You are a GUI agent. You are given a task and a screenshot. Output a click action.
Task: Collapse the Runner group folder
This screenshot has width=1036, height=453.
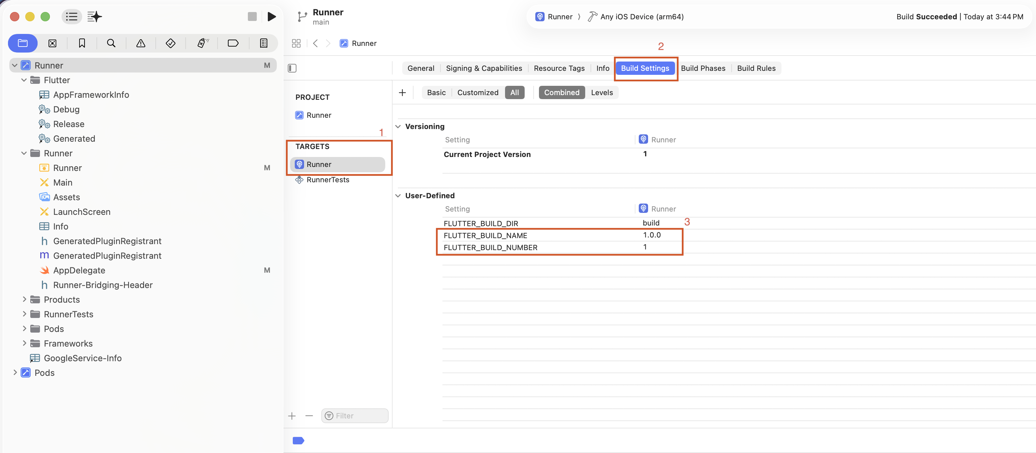pos(24,153)
